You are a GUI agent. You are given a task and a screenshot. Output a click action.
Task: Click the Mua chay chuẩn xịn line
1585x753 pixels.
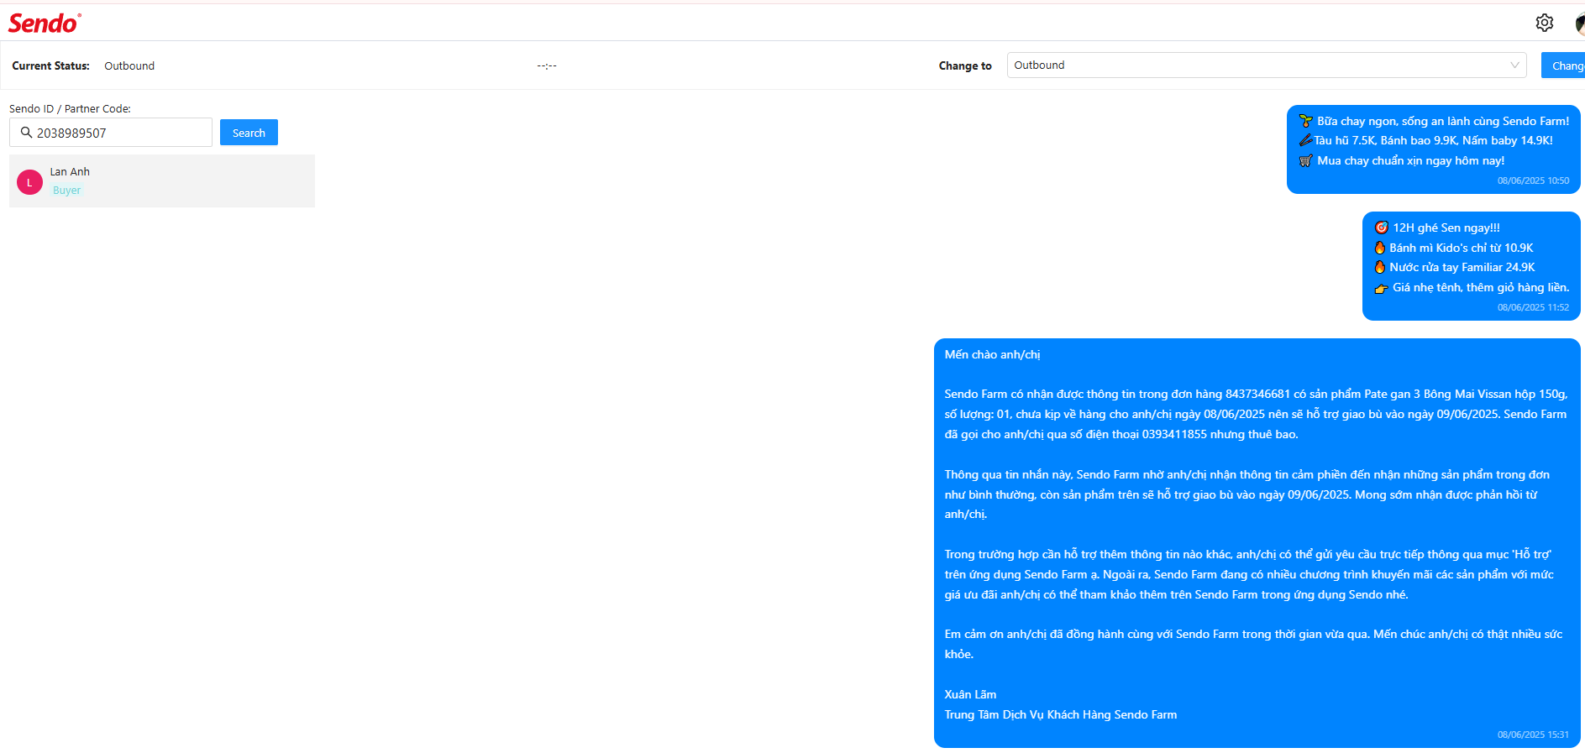pos(1401,160)
